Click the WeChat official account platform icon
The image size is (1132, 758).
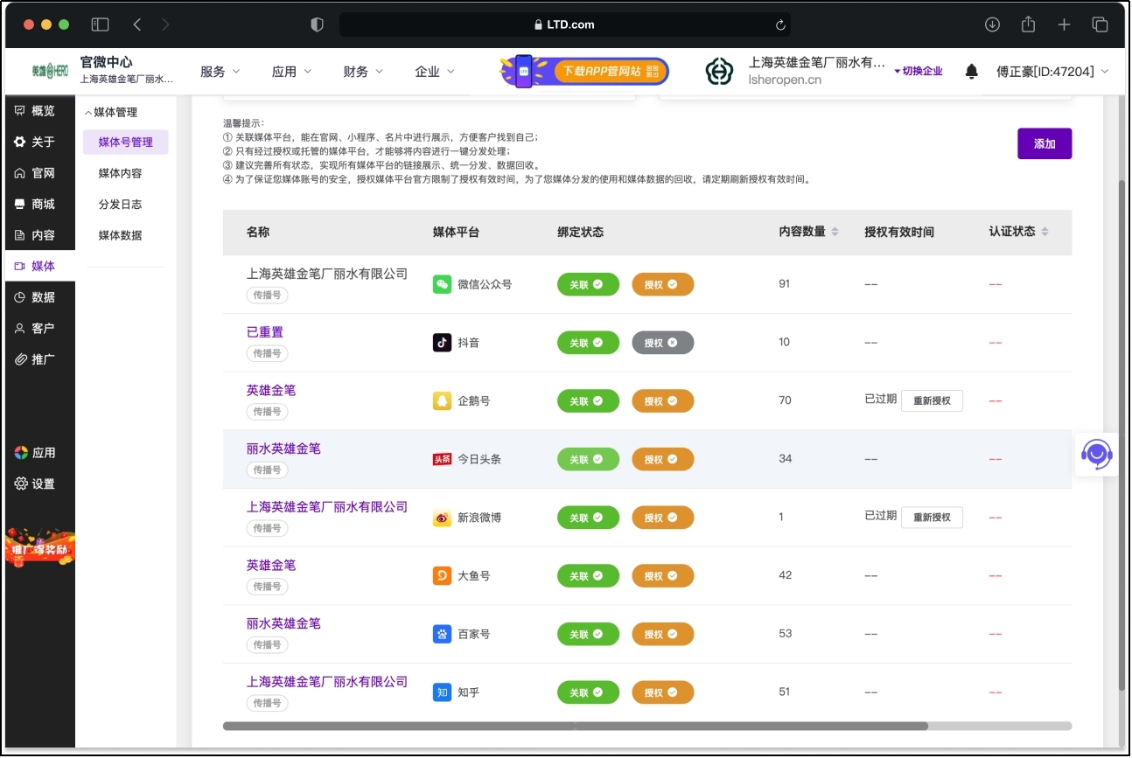[x=442, y=284]
